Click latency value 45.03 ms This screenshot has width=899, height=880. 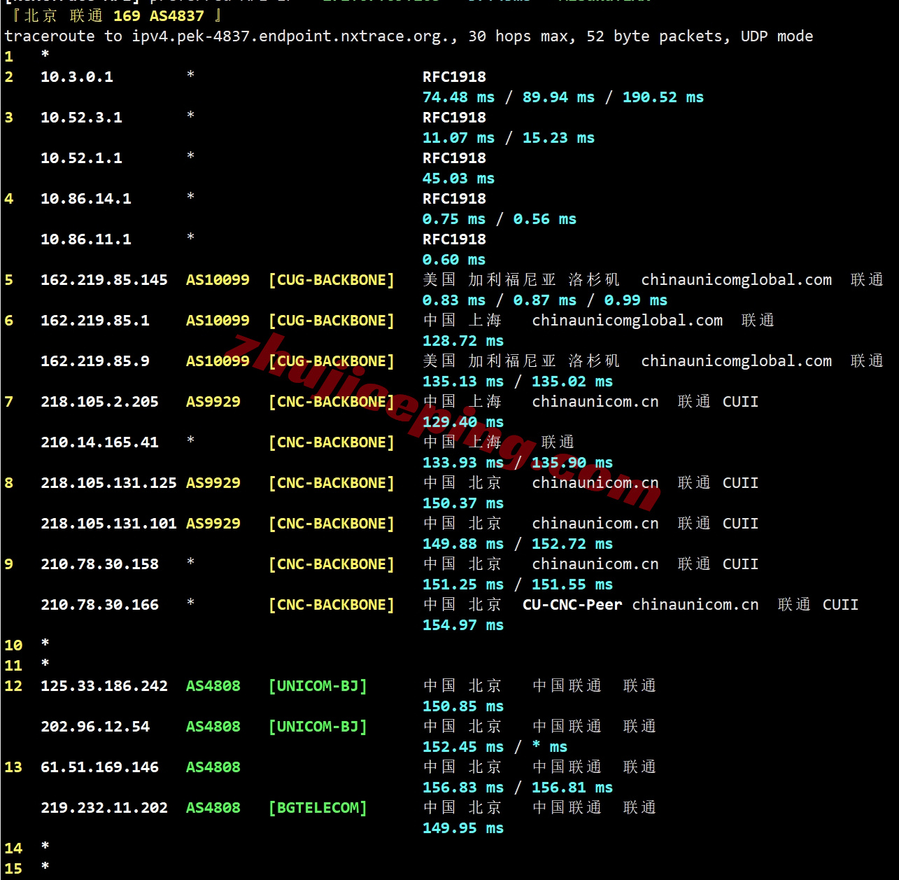[458, 179]
